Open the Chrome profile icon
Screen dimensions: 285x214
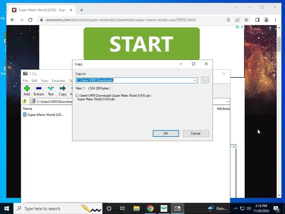coord(266,20)
